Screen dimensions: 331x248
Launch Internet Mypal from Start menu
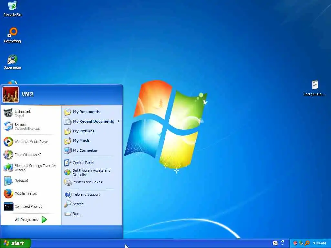pos(31,113)
